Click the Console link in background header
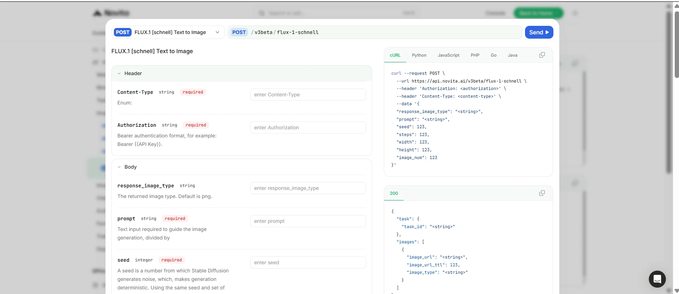 495,13
